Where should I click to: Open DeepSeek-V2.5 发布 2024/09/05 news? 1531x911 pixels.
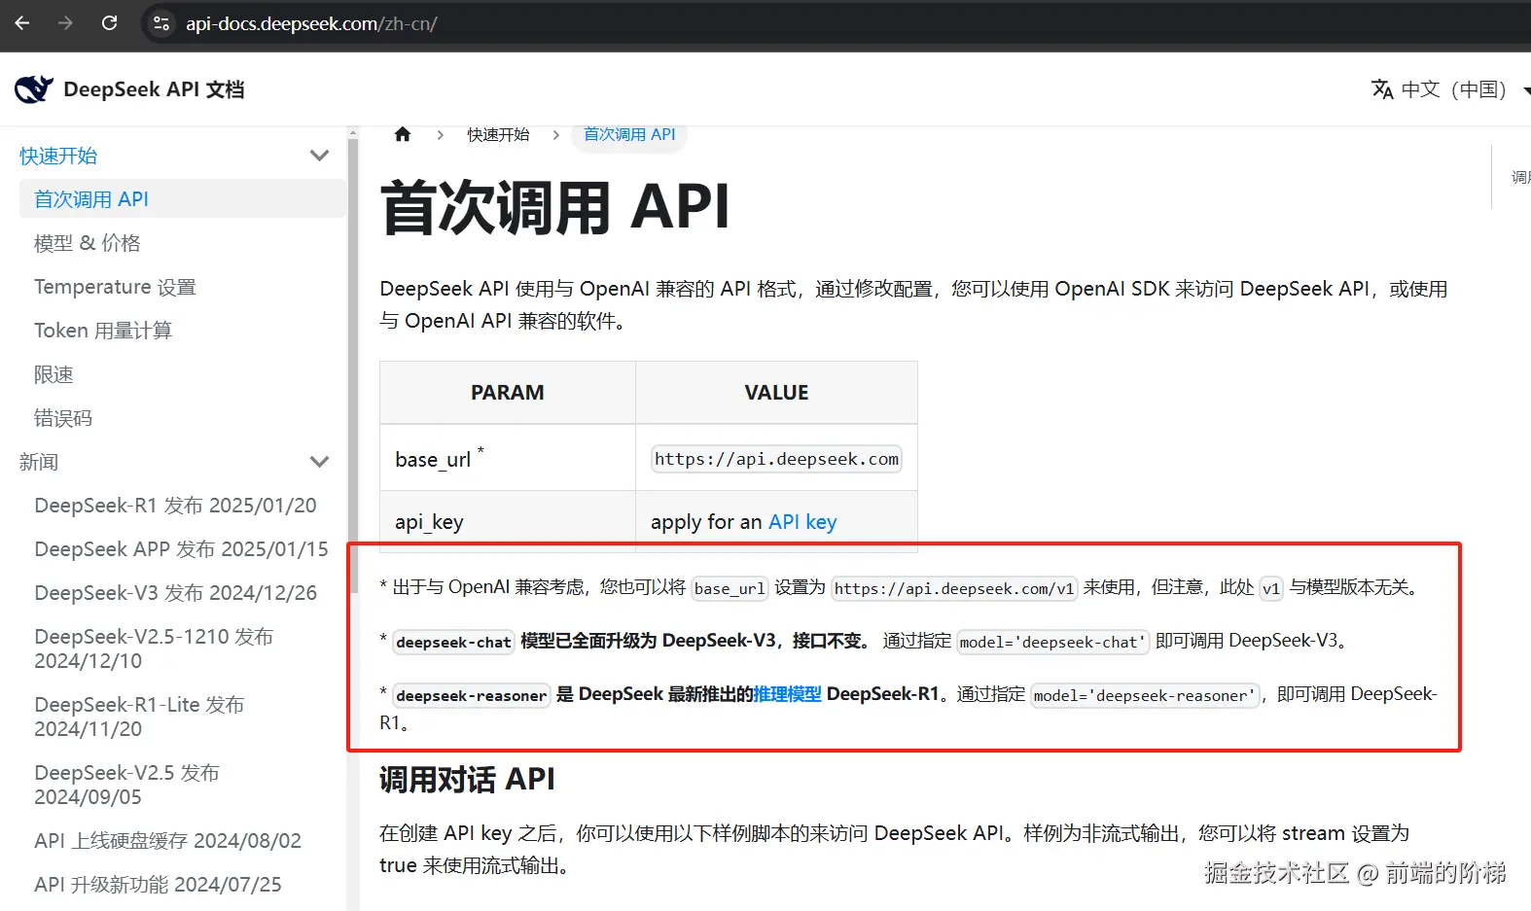tap(126, 785)
